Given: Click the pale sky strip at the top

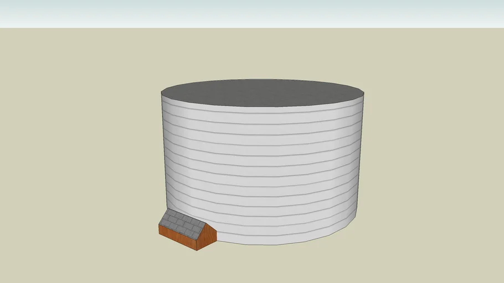Looking at the screenshot, I should [x=252, y=13].
